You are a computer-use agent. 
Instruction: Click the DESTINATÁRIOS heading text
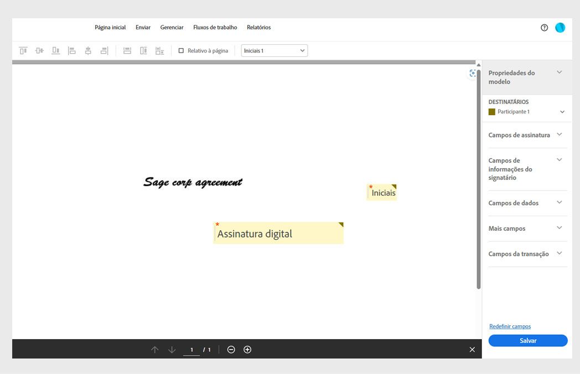click(x=508, y=102)
